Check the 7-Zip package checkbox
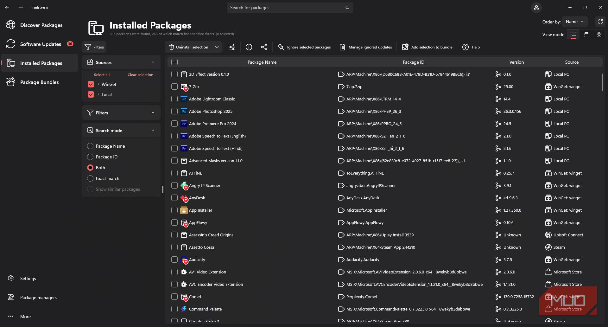Image resolution: width=608 pixels, height=327 pixels. (174, 87)
